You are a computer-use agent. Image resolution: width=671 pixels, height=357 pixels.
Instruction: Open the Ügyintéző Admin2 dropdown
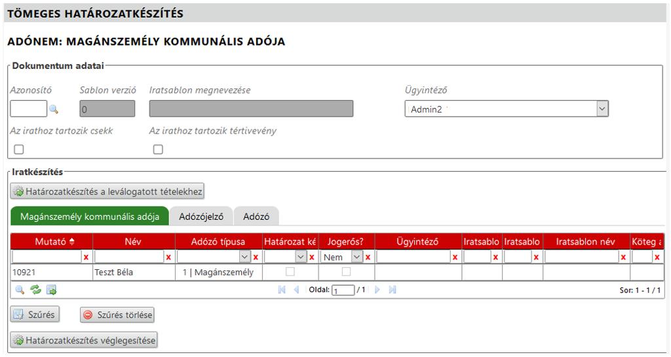pyautogui.click(x=602, y=109)
